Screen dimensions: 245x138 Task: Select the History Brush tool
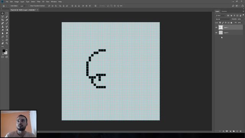7,26
